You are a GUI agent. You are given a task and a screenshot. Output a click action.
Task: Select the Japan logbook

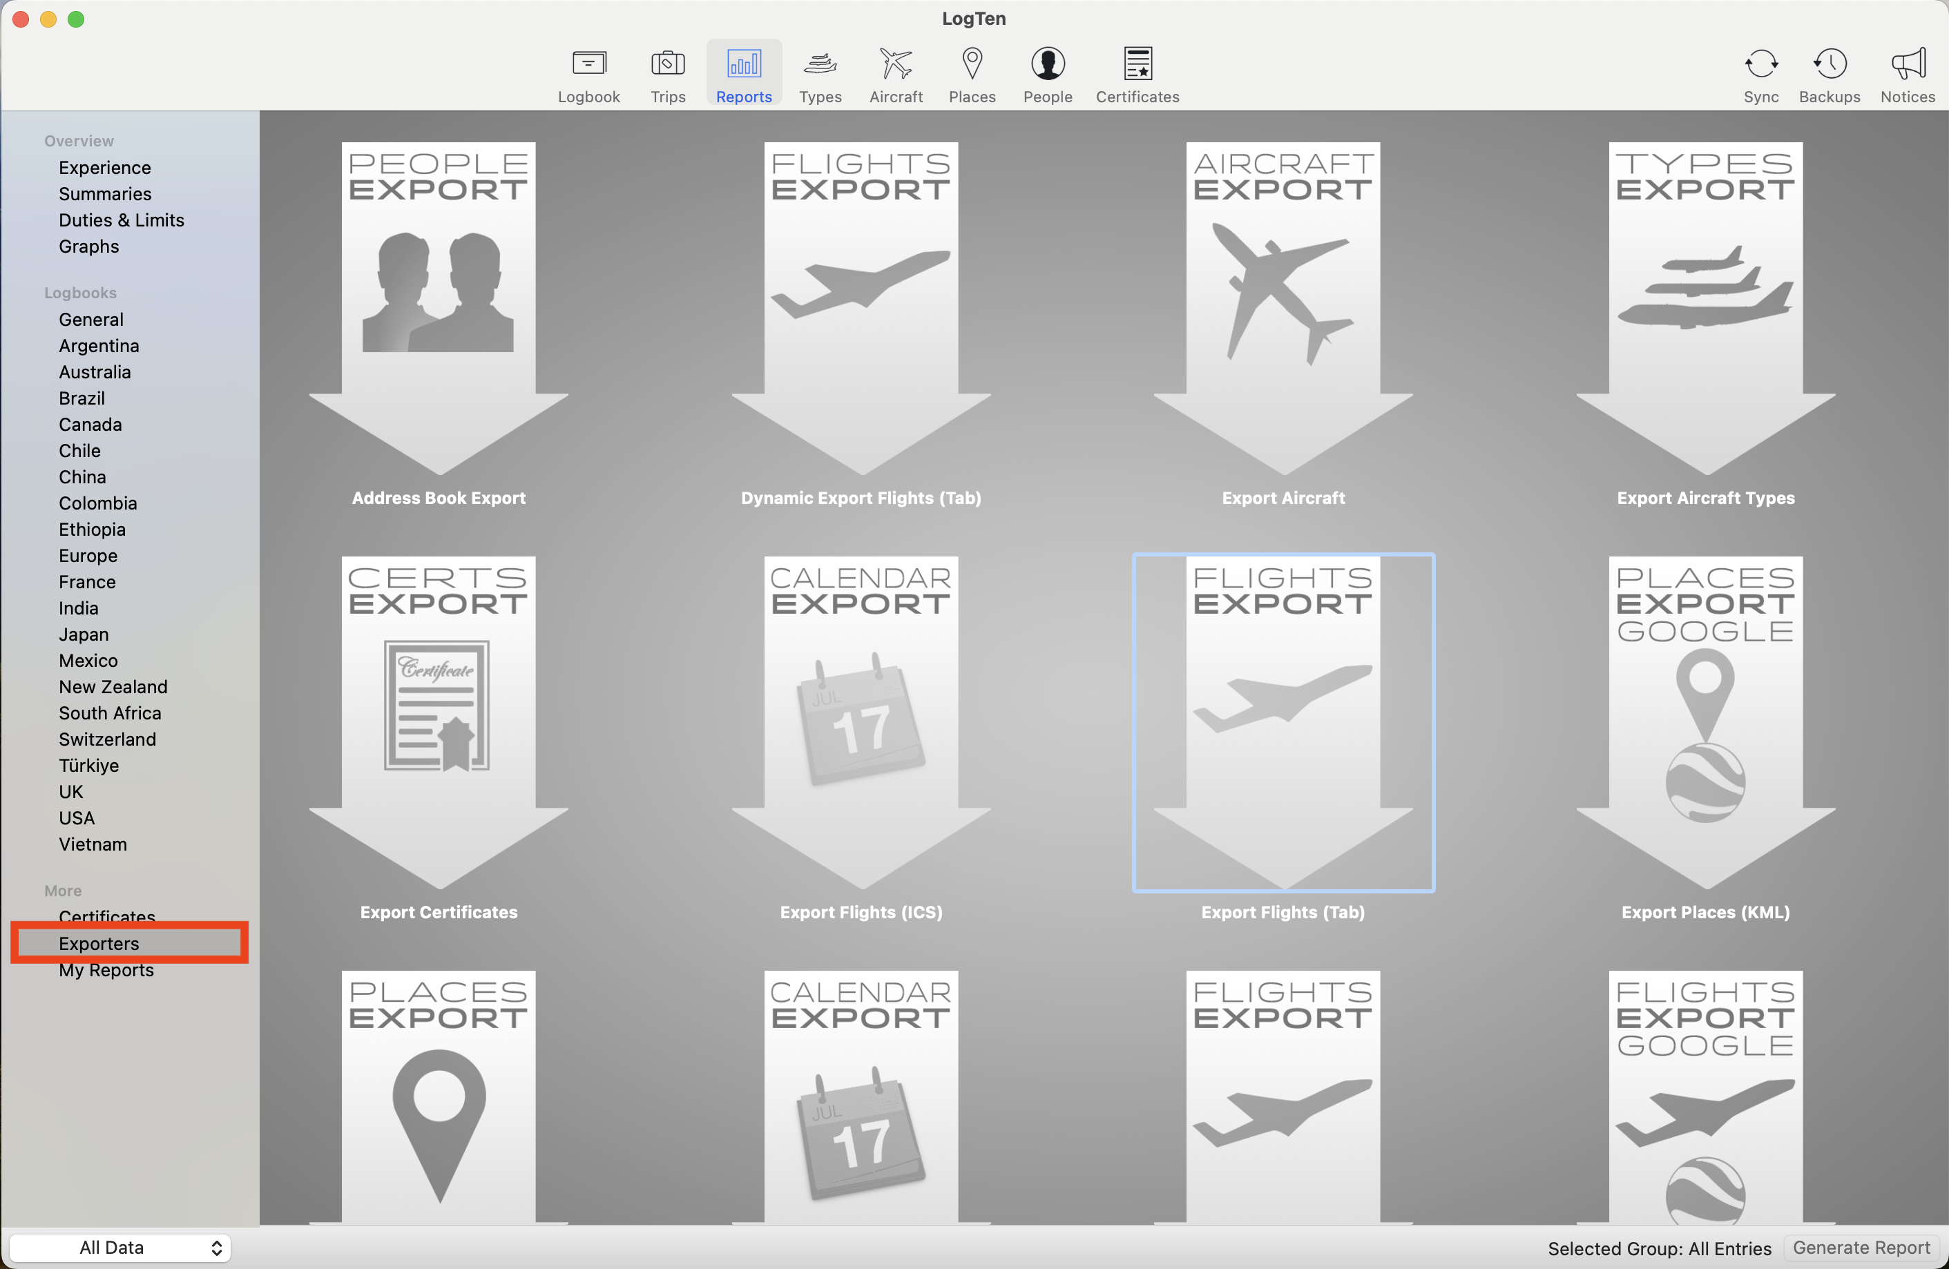[84, 634]
